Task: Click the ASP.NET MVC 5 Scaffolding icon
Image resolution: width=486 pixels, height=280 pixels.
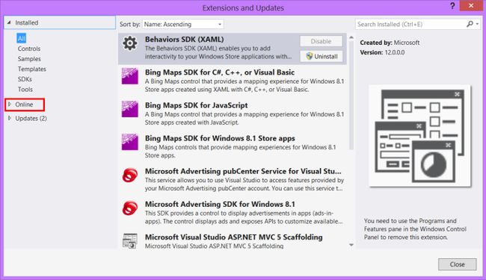Action: [x=130, y=240]
